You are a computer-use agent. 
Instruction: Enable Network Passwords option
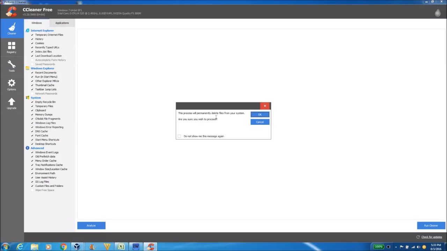click(x=32, y=93)
